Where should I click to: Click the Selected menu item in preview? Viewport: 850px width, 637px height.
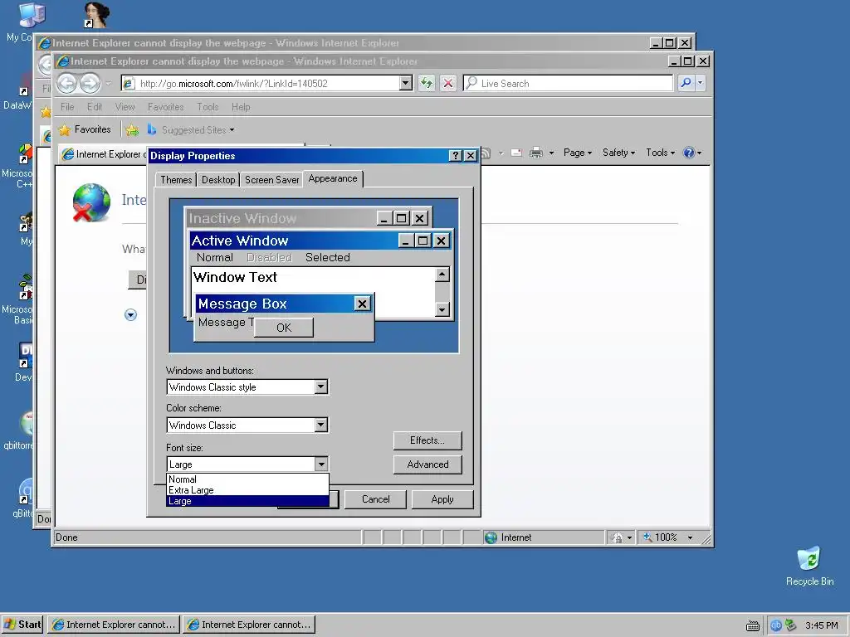pyautogui.click(x=327, y=257)
